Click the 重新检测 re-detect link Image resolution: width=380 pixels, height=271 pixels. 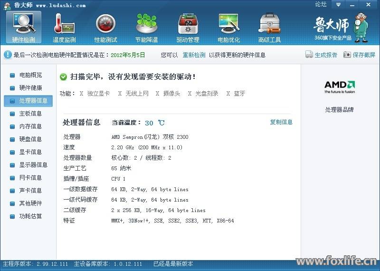click(194, 55)
